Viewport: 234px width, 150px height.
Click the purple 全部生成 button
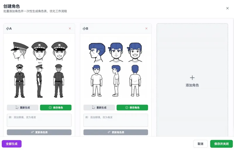12,144
